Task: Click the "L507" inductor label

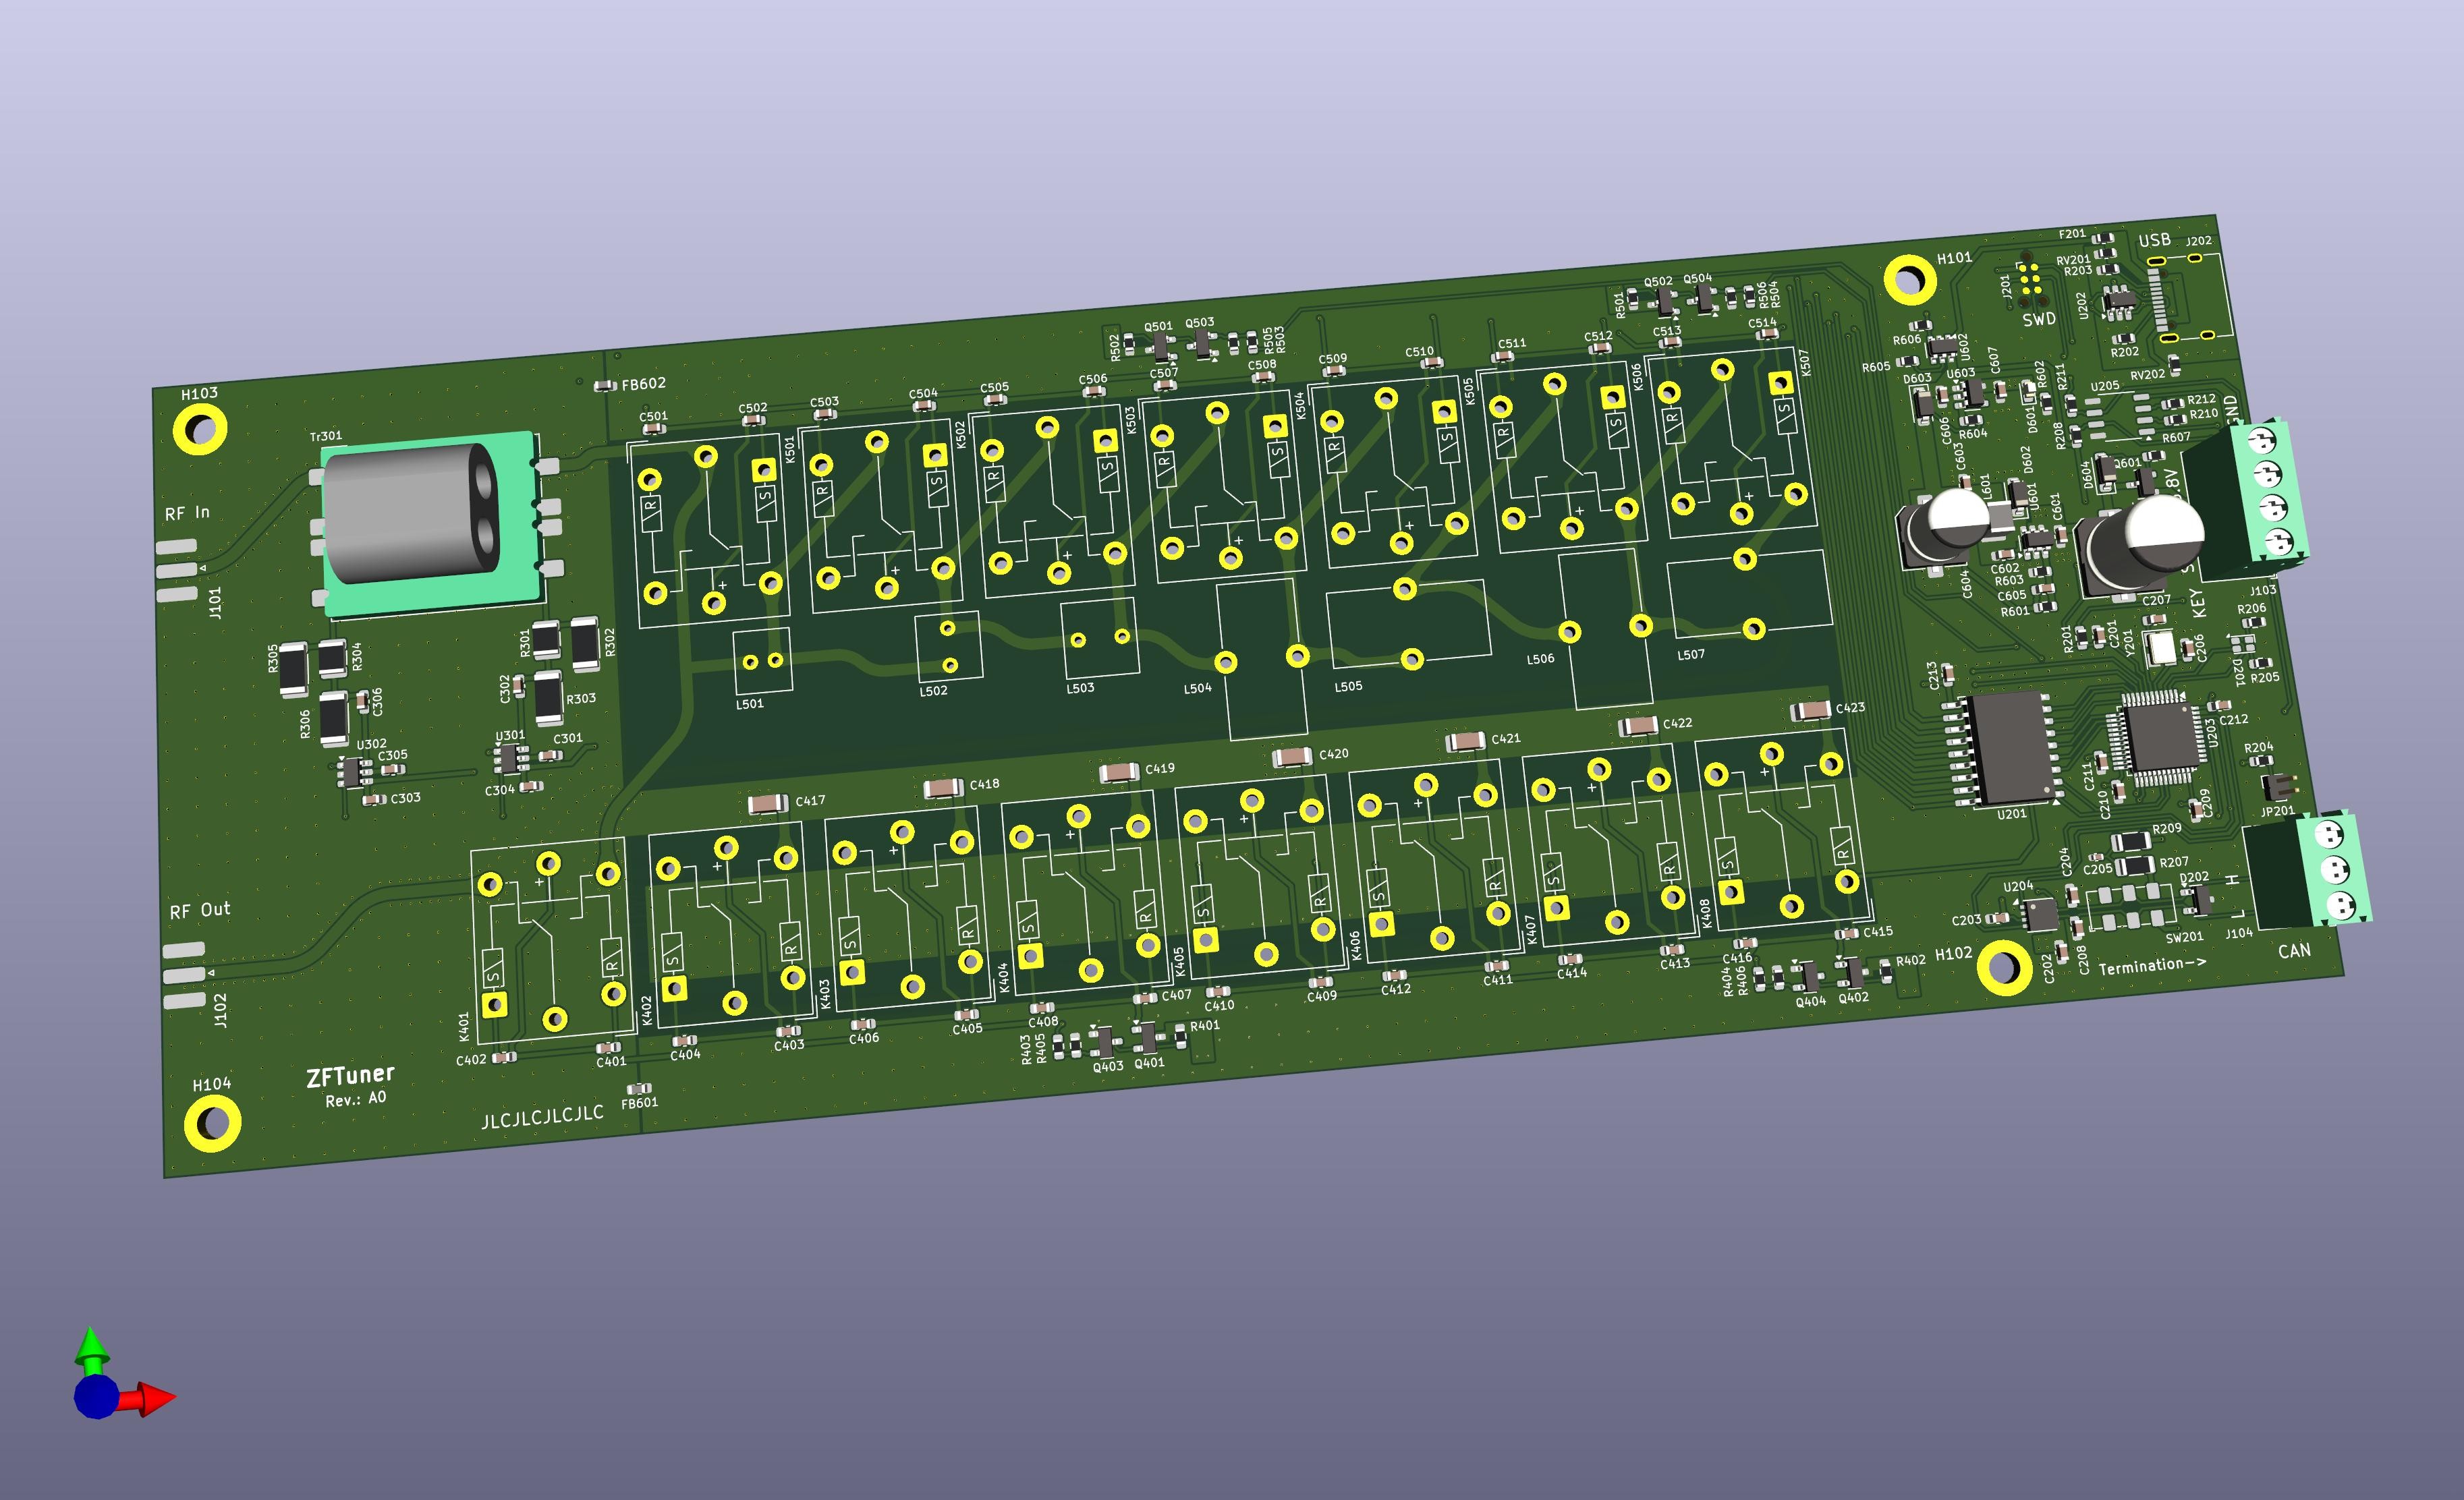Action: tap(1691, 654)
